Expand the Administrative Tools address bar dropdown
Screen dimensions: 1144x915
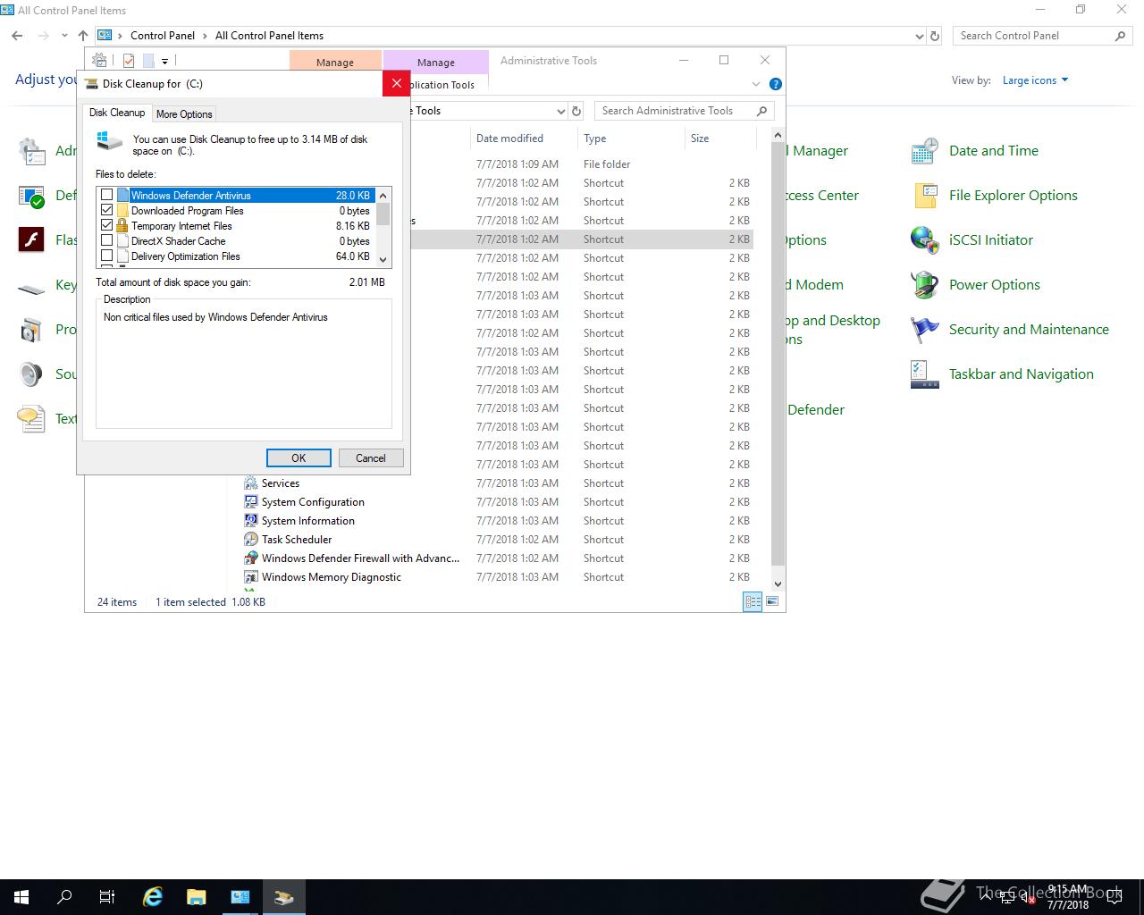coord(561,111)
